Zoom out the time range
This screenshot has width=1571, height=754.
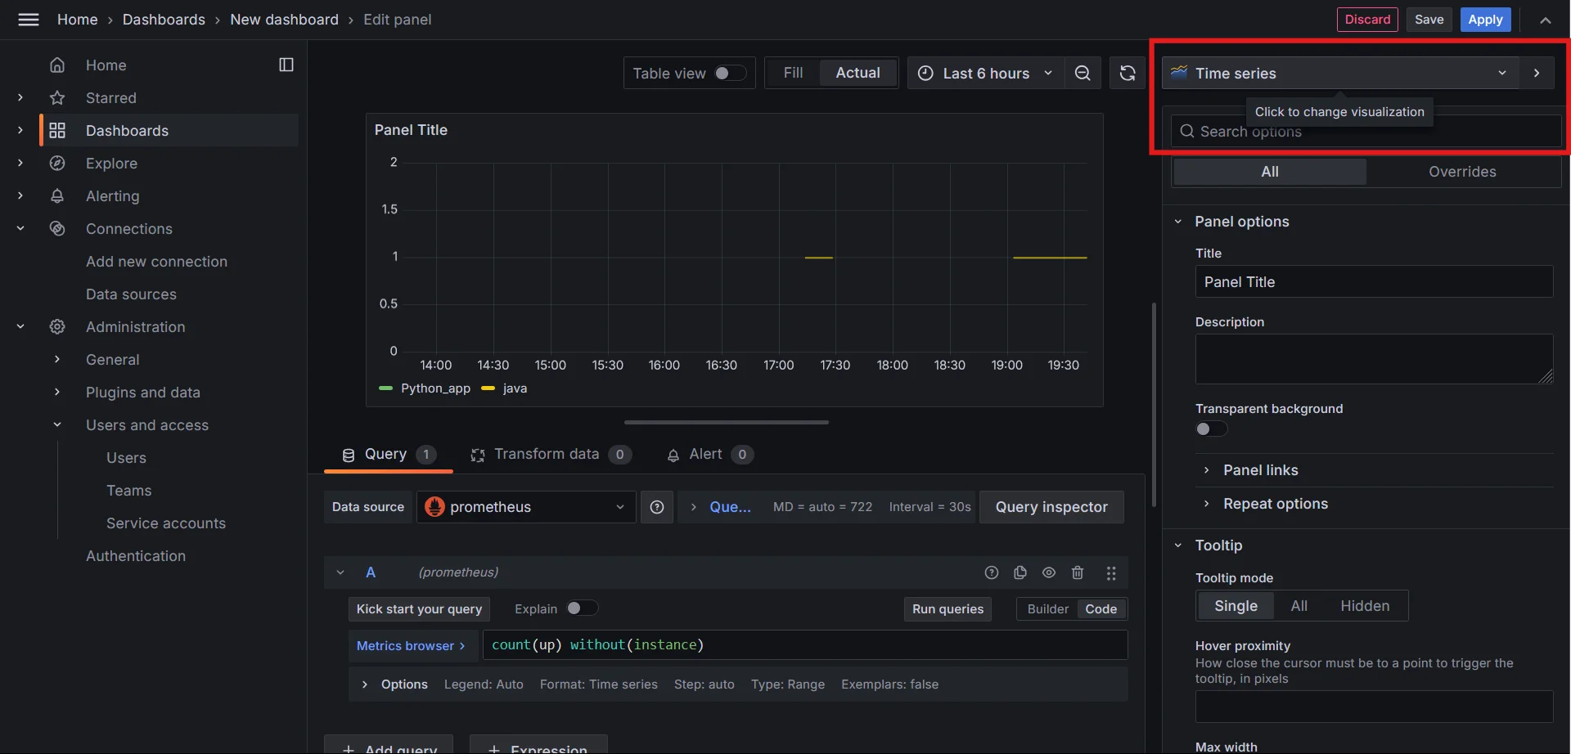1083,73
